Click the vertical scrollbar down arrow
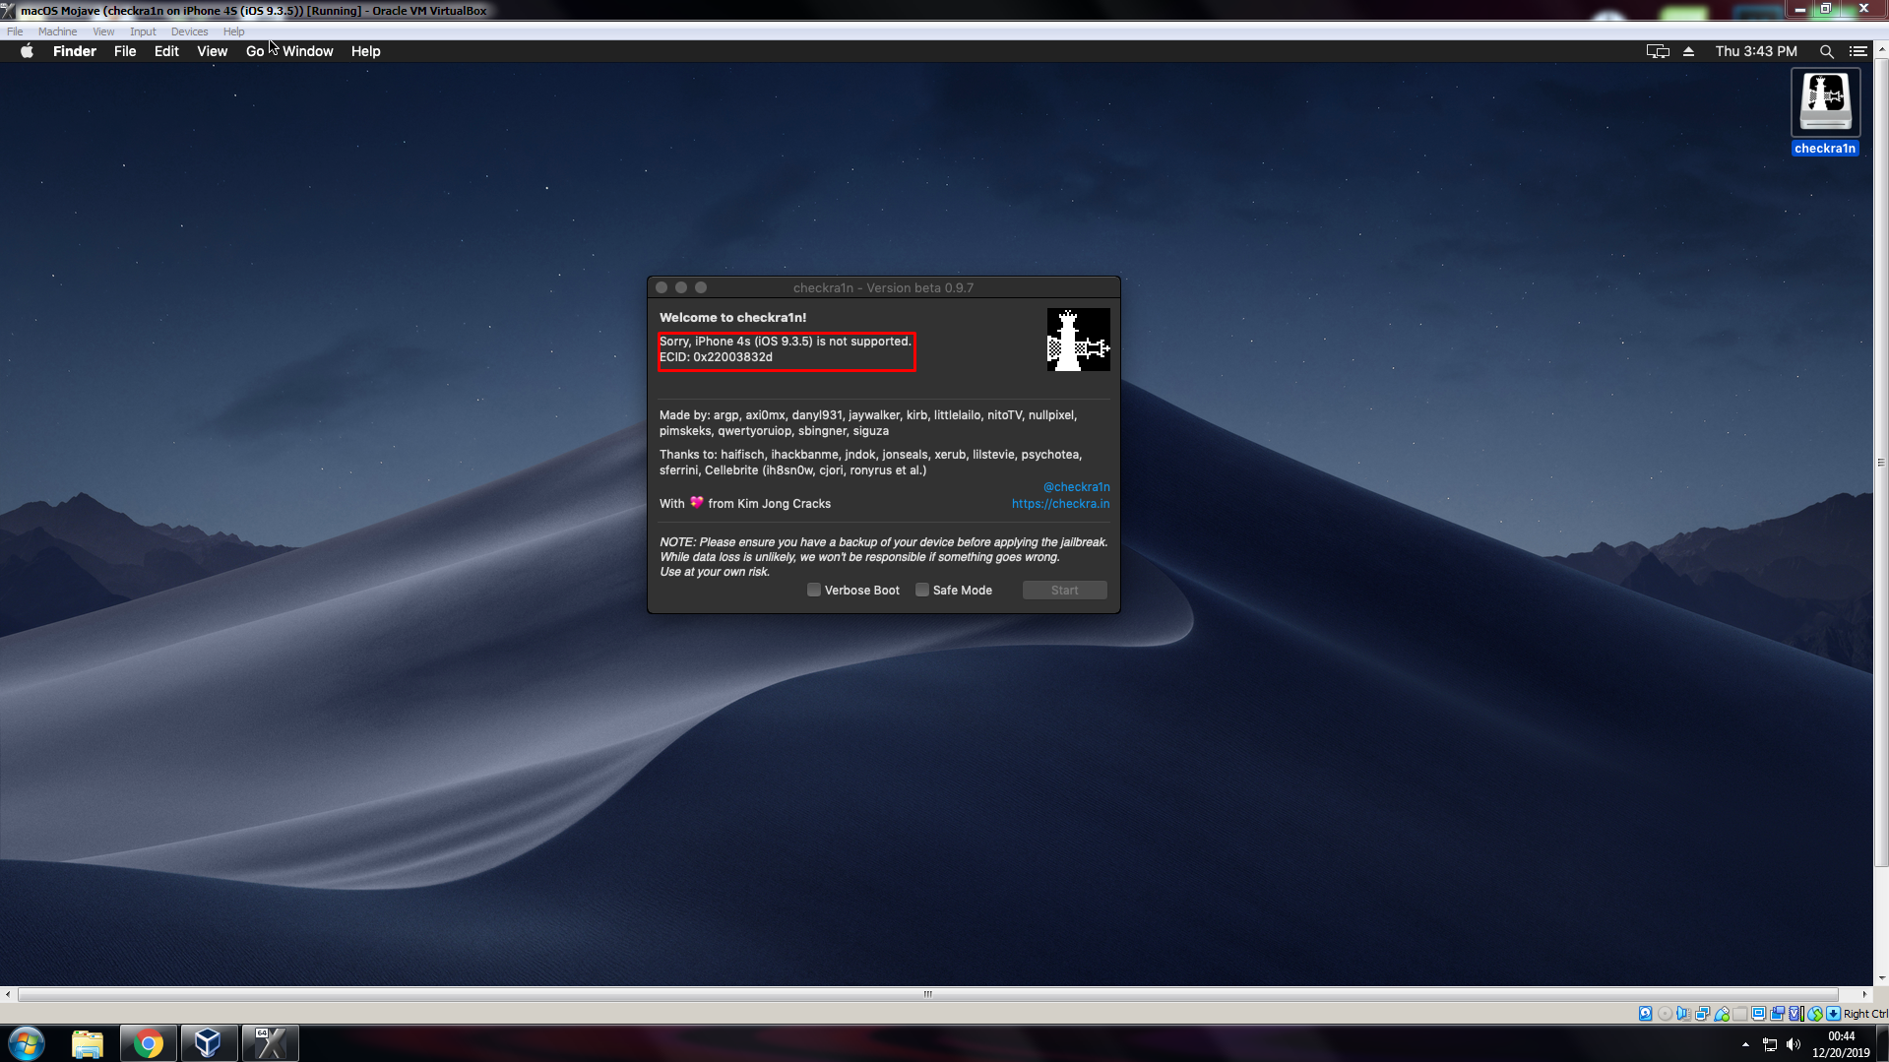This screenshot has width=1889, height=1062. 1881,978
